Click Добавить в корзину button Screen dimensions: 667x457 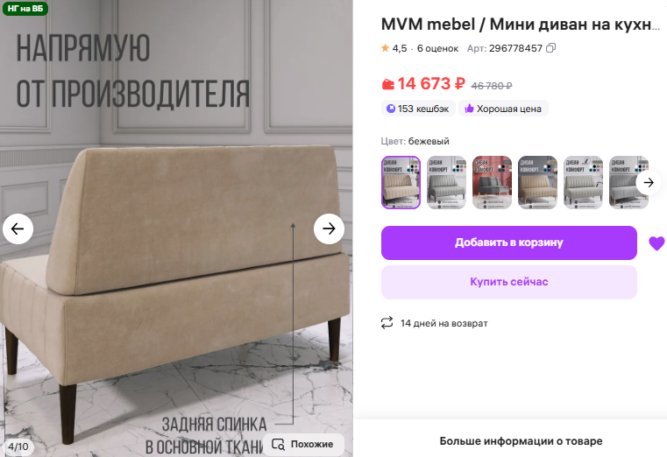508,243
